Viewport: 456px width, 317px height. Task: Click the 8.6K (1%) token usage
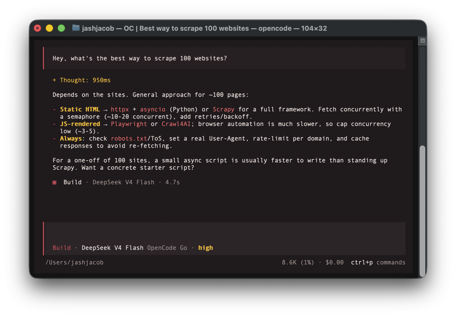point(298,262)
